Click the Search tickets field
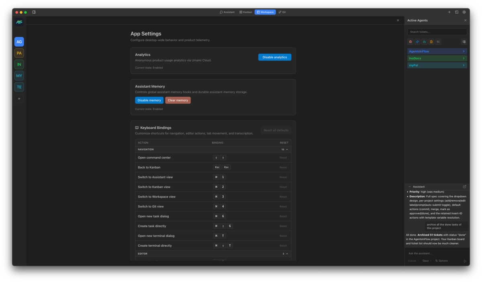 point(437,32)
